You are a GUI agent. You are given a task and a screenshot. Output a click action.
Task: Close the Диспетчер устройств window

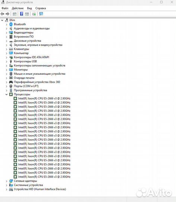pos(172,2)
